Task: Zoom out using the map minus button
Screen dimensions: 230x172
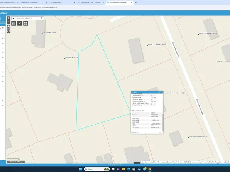Action: tap(8, 22)
